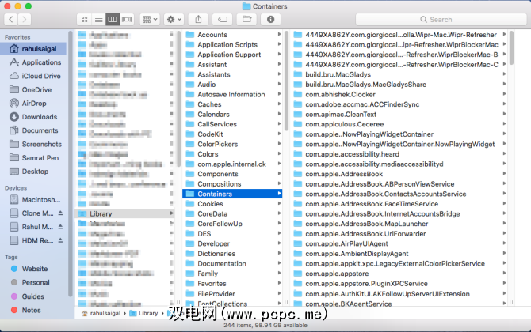This screenshot has width=531, height=332.
Task: Select rahulsaigal home in the sidebar
Action: 33,49
